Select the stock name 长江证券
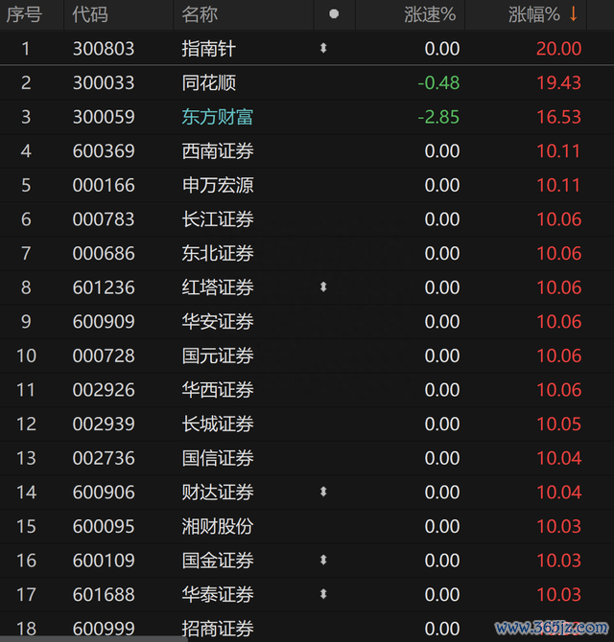Screen dimensions: 614x642 (218, 219)
